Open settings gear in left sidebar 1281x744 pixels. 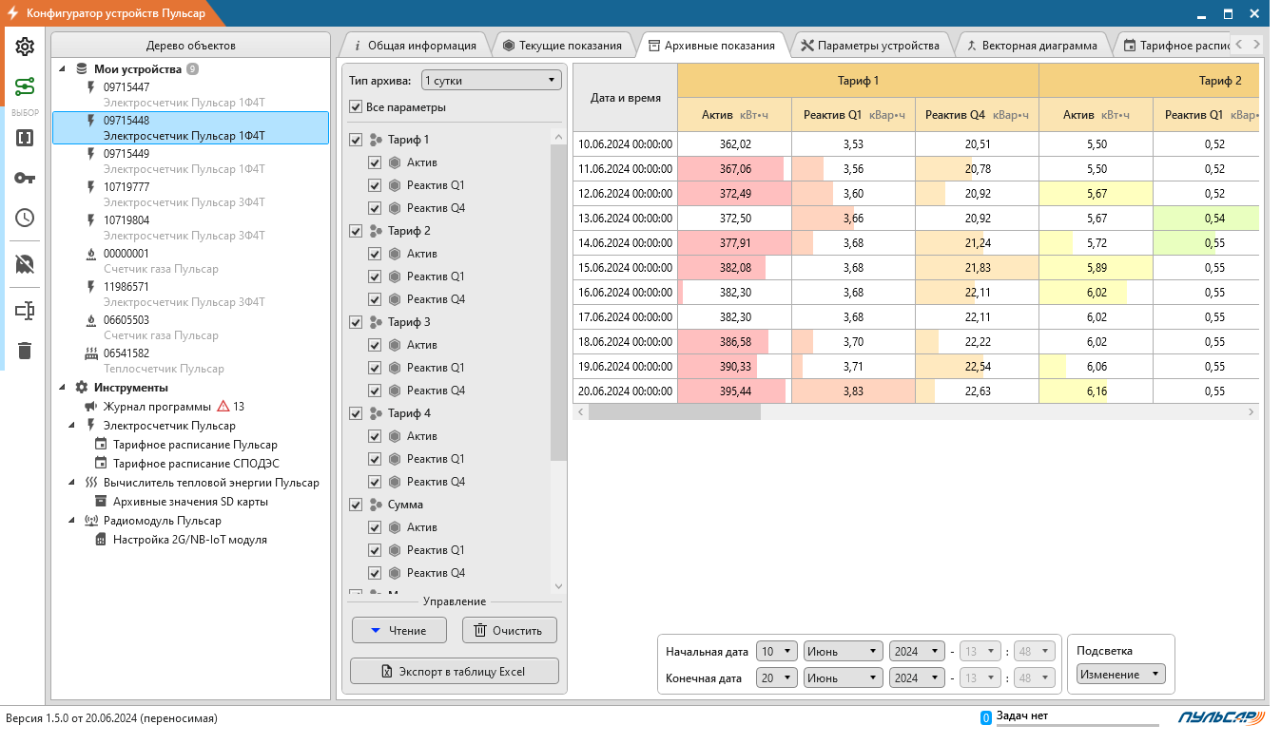(x=25, y=47)
